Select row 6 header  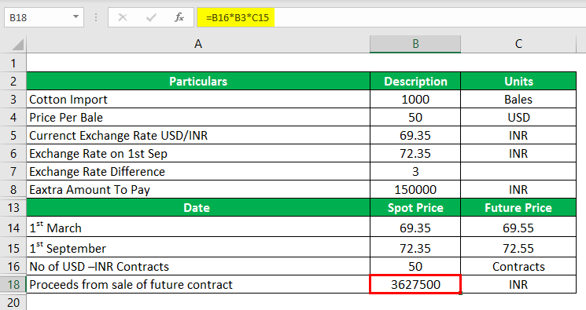coord(13,153)
